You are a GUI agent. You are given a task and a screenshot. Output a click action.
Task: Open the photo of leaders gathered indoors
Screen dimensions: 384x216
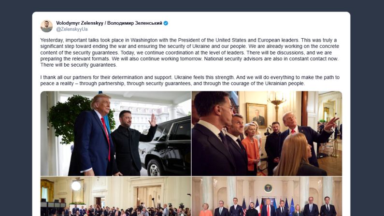click(267, 133)
